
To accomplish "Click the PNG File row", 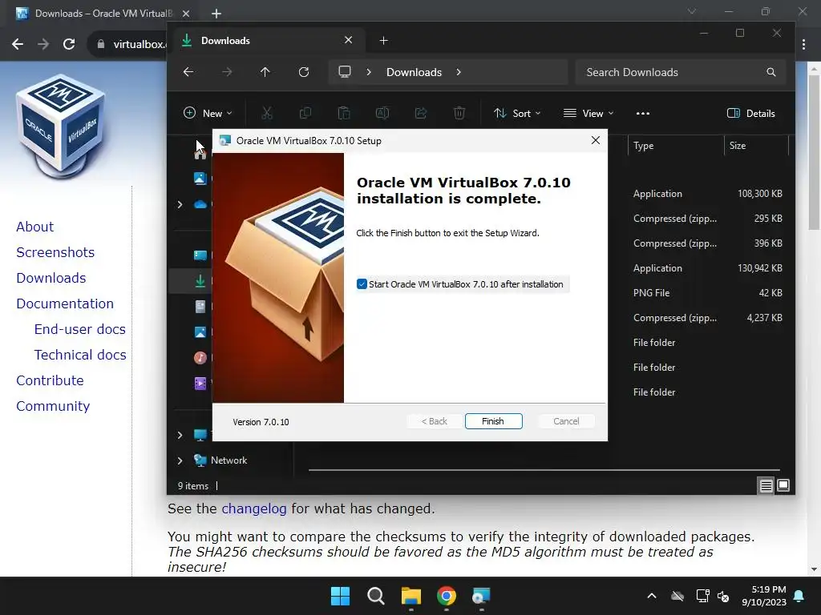I will click(x=707, y=293).
